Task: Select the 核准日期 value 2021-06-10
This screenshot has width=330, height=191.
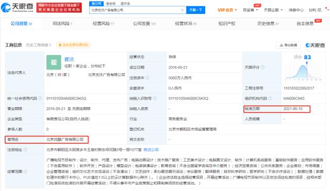Action: click(293, 109)
